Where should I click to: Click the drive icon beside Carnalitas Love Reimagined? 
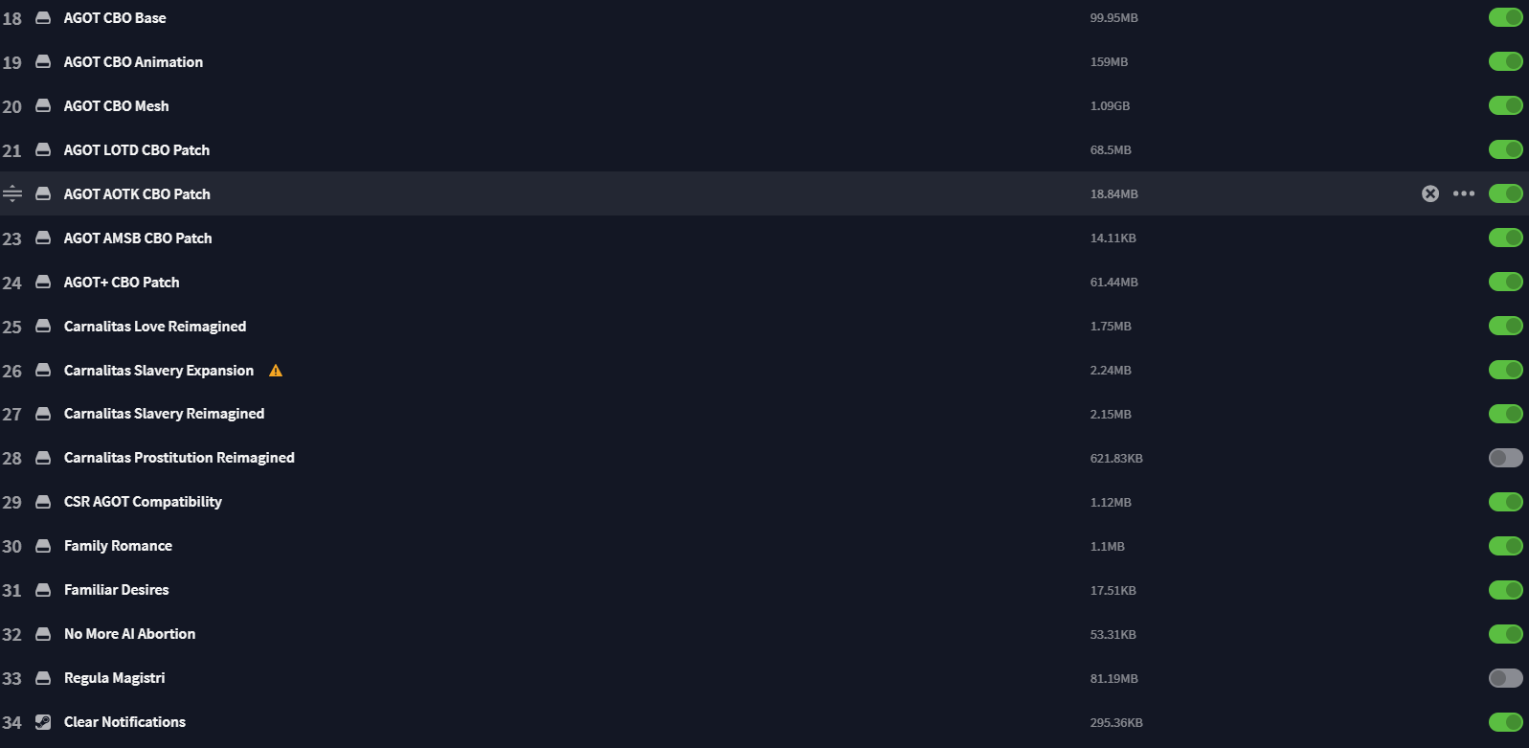coord(43,327)
